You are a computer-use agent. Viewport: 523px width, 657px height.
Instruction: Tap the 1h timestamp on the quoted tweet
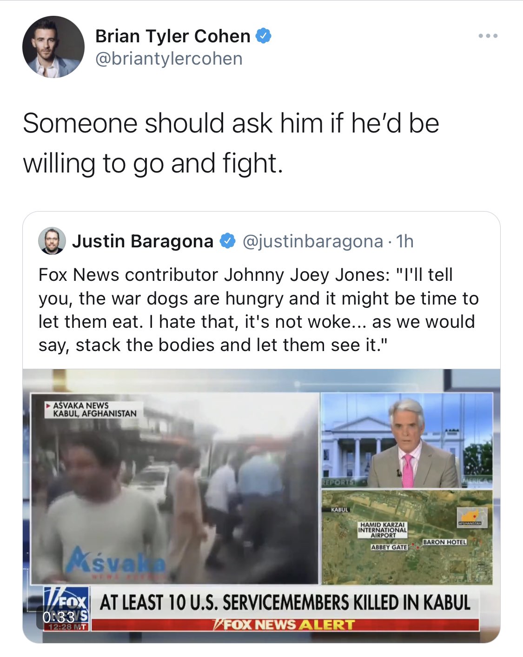(x=404, y=241)
